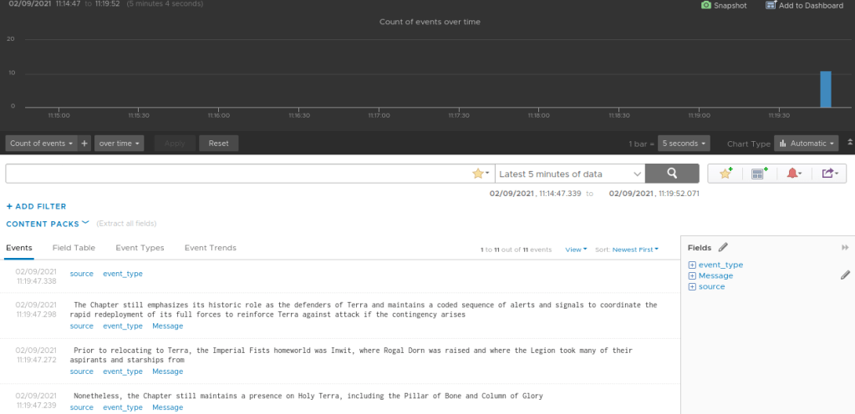Click the blue bar in the events chart

point(826,89)
